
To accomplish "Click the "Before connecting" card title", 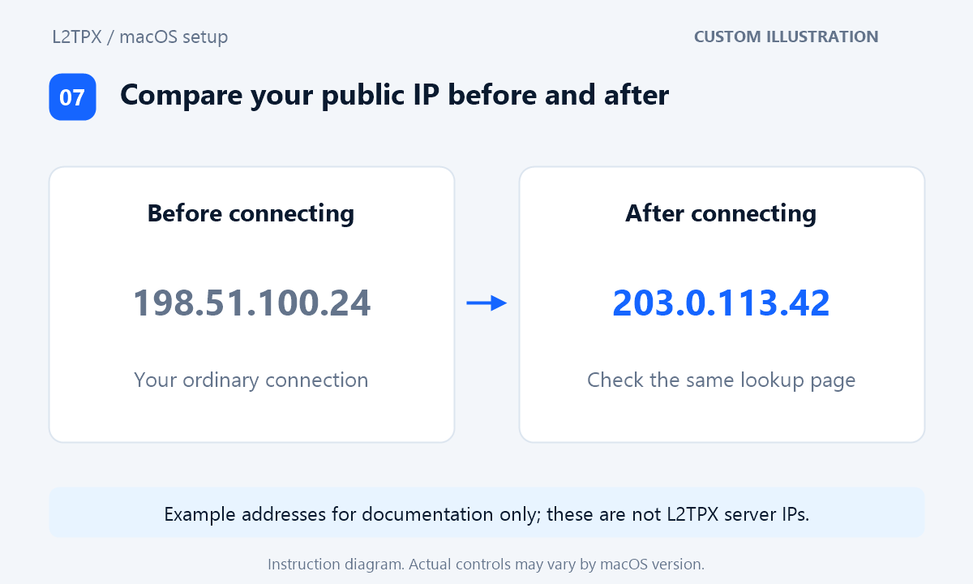I will 251,213.
